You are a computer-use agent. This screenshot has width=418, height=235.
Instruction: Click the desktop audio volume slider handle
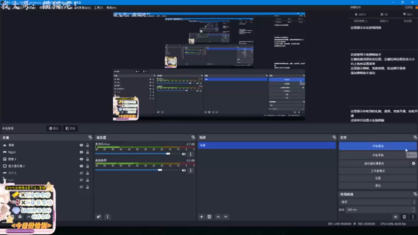pyautogui.click(x=160, y=170)
